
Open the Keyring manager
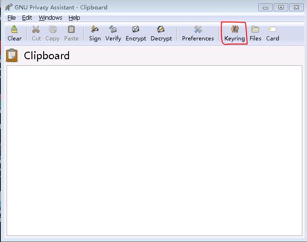point(234,33)
